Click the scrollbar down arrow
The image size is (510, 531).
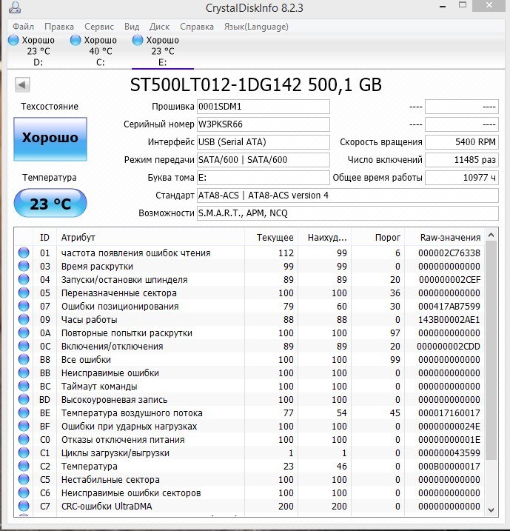click(491, 510)
